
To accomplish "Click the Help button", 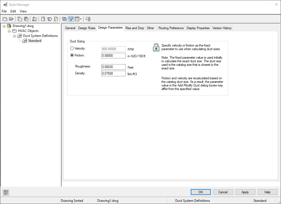I will 268,192.
